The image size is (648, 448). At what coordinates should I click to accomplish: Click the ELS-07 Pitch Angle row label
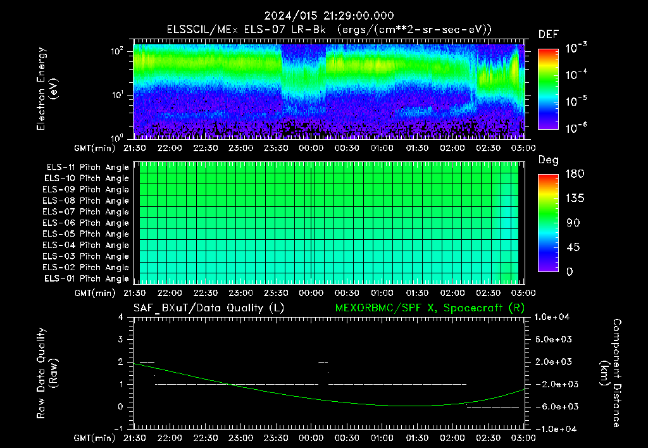85,211
